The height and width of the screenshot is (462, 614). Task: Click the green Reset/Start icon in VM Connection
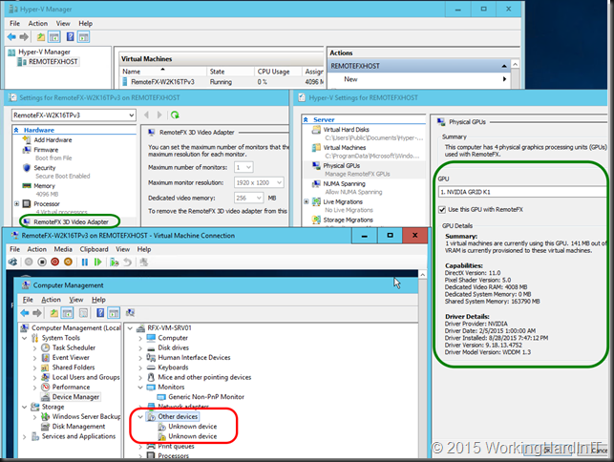(98, 262)
